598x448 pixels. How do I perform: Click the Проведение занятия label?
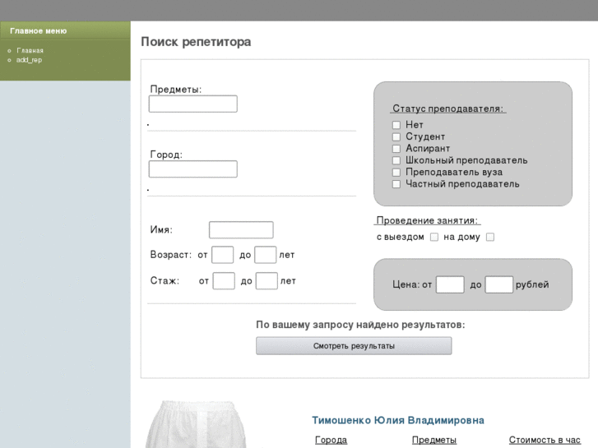(x=427, y=220)
